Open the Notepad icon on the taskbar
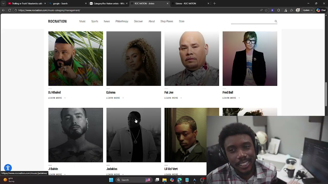This screenshot has height=184, width=328. pyautogui.click(x=187, y=180)
